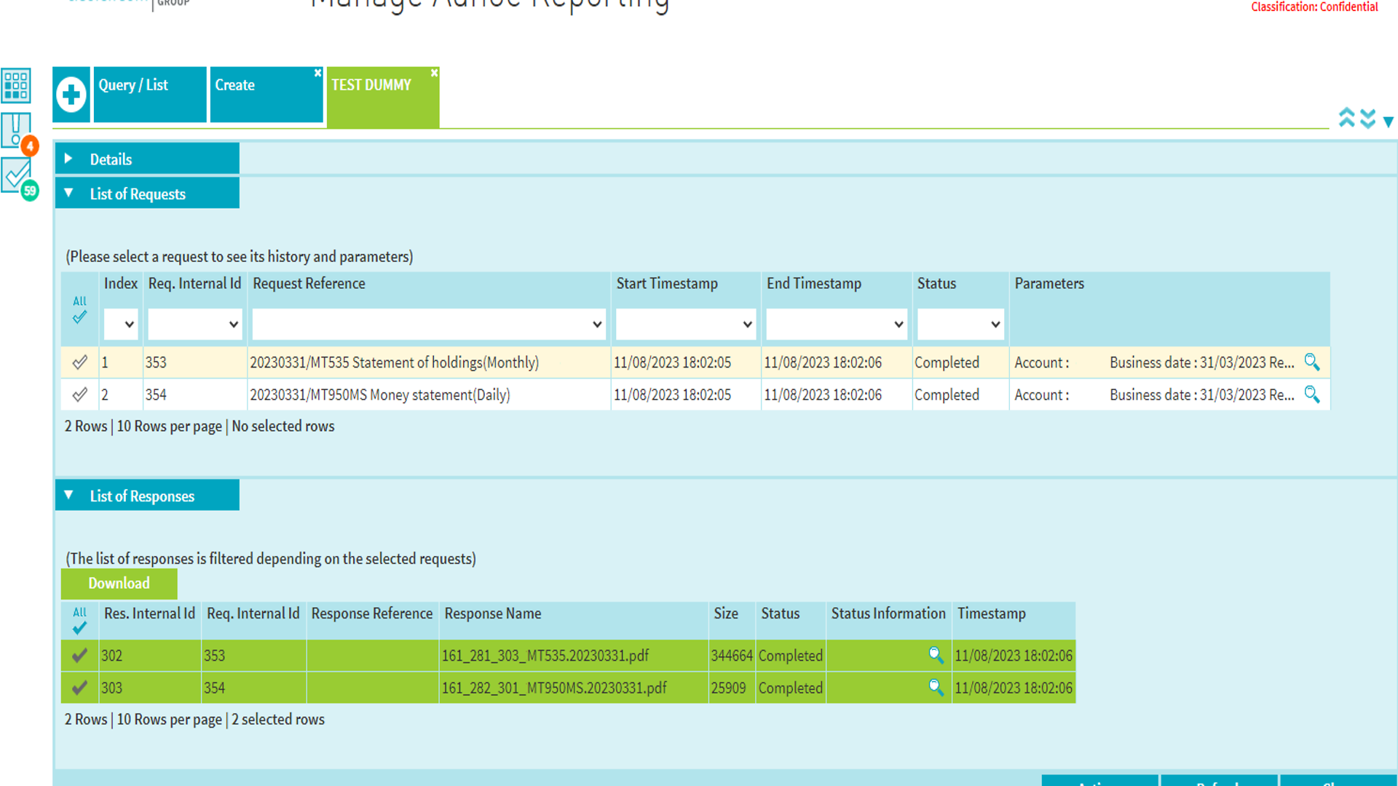Click the Download button

pyautogui.click(x=119, y=584)
